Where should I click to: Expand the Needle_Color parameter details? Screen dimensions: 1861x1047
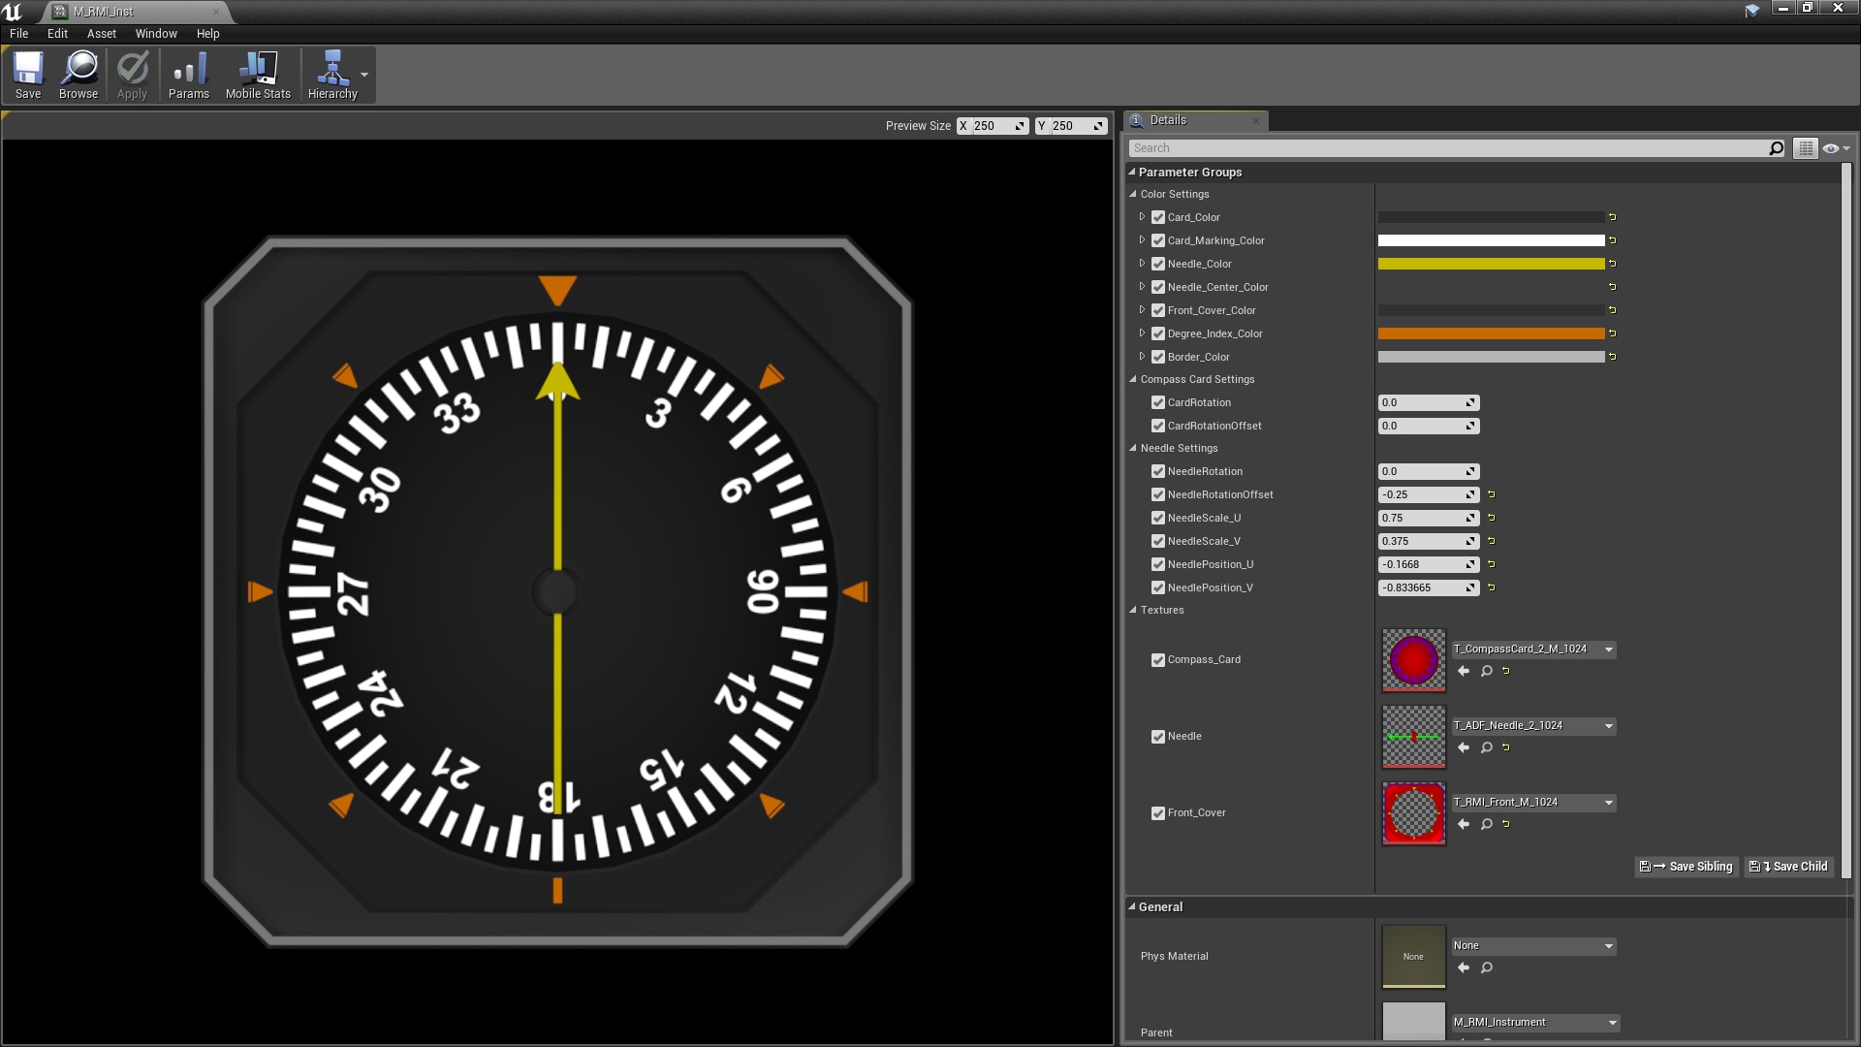point(1143,264)
